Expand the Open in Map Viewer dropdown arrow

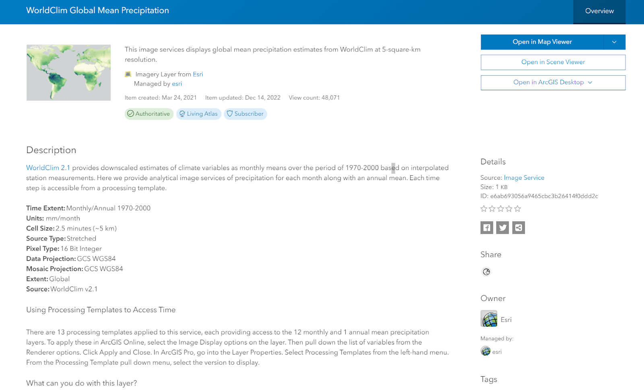click(x=614, y=42)
